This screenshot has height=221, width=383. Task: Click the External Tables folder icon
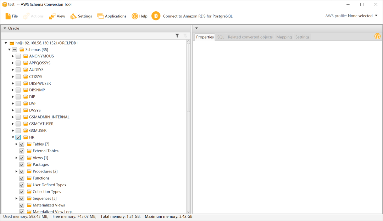29,151
